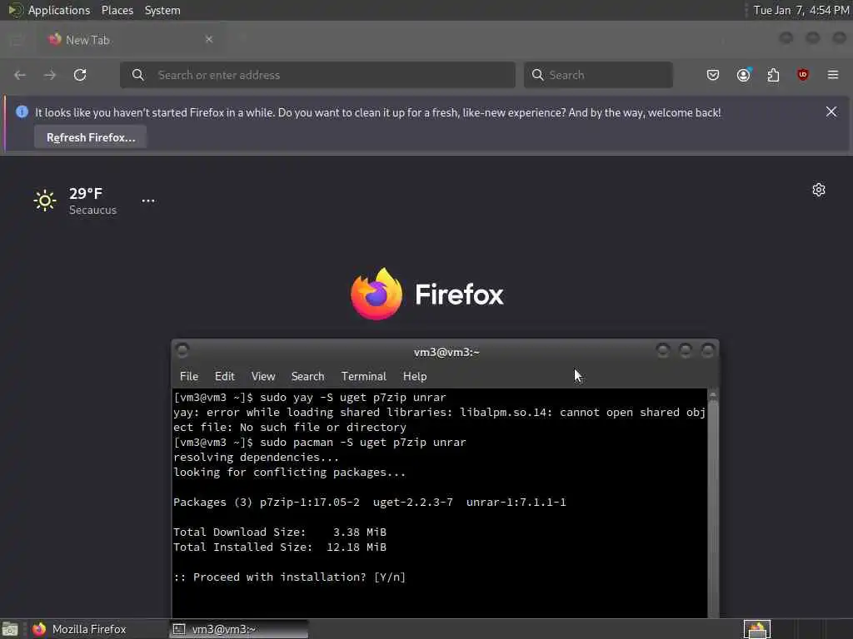Open the terminal's Terminal menu
The width and height of the screenshot is (853, 639).
(x=363, y=376)
